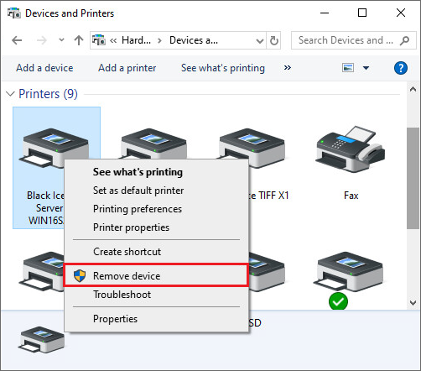Collapse the Printers (9) group
Screen dimensions: 421x371
[10, 94]
